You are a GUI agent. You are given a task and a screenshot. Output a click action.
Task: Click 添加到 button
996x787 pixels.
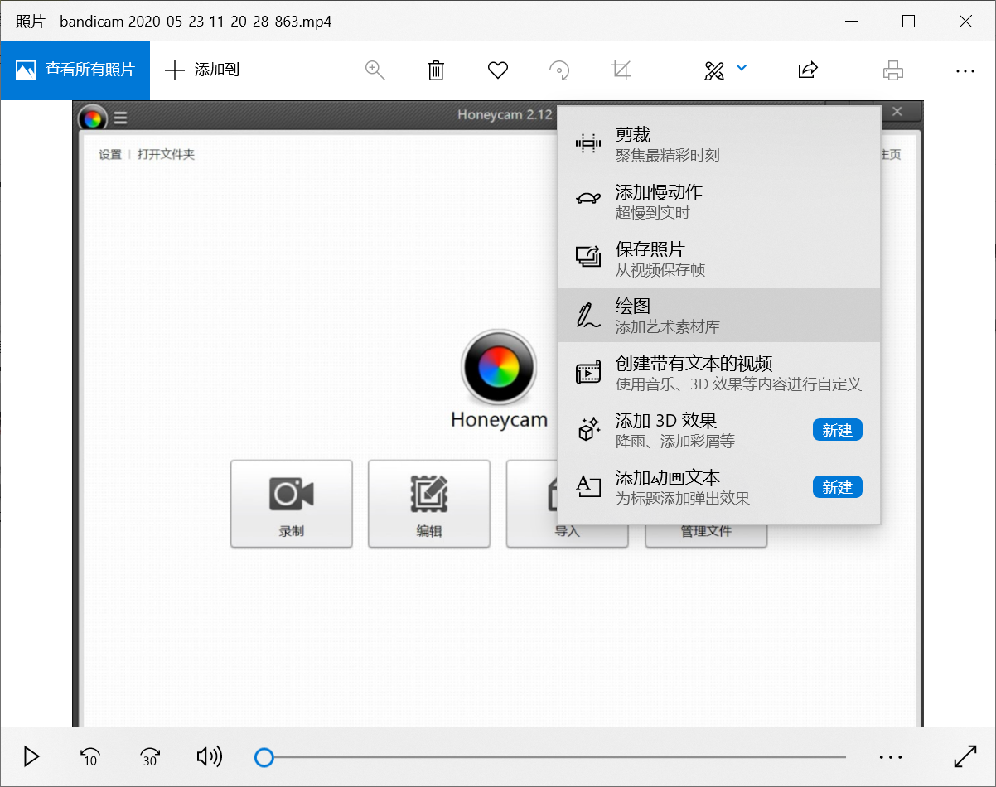(x=202, y=70)
